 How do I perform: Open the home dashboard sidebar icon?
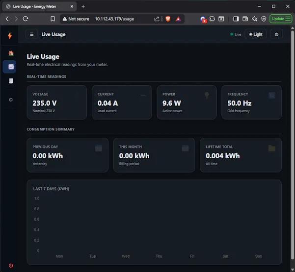pos(11,53)
